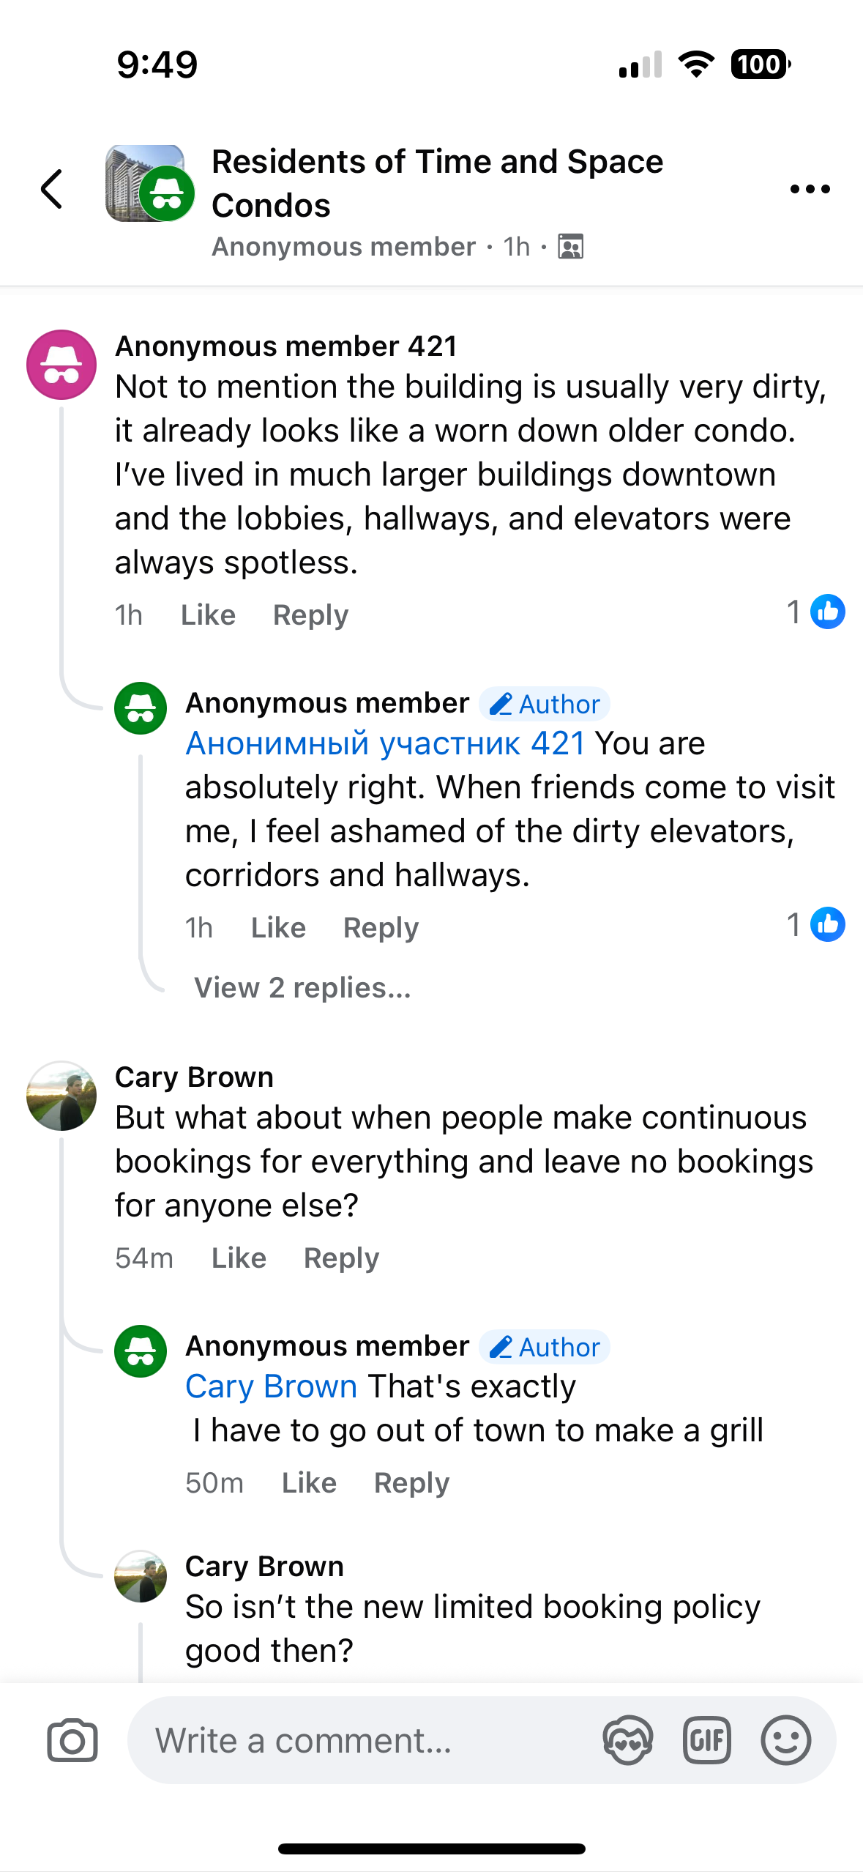The height and width of the screenshot is (1872, 863).
Task: Like Cary Brown's continuous bookings comment
Action: [x=239, y=1258]
